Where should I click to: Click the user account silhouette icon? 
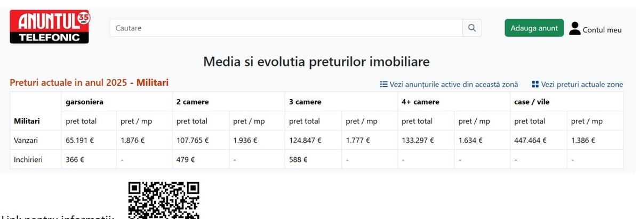pos(574,28)
